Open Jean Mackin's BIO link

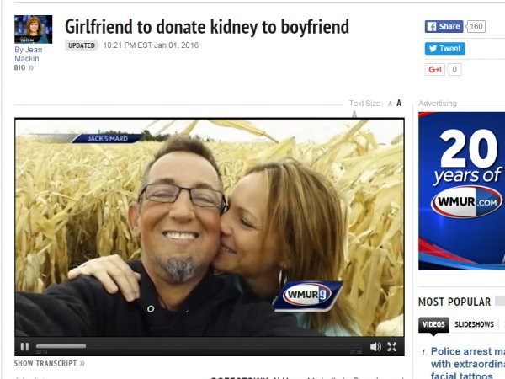[24, 67]
